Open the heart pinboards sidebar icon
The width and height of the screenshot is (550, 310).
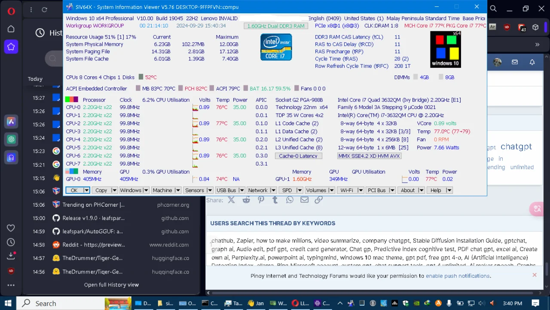[x=11, y=228]
